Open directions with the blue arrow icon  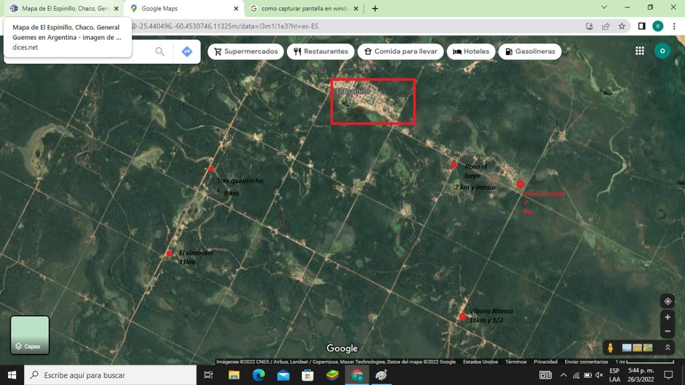pos(187,51)
